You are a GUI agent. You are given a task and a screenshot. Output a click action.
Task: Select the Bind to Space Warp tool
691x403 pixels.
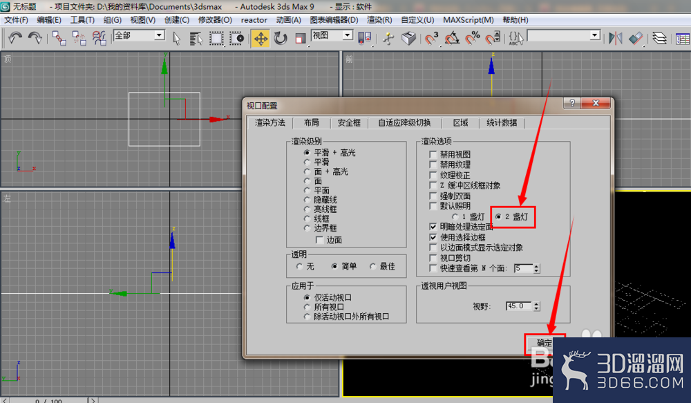coord(99,38)
